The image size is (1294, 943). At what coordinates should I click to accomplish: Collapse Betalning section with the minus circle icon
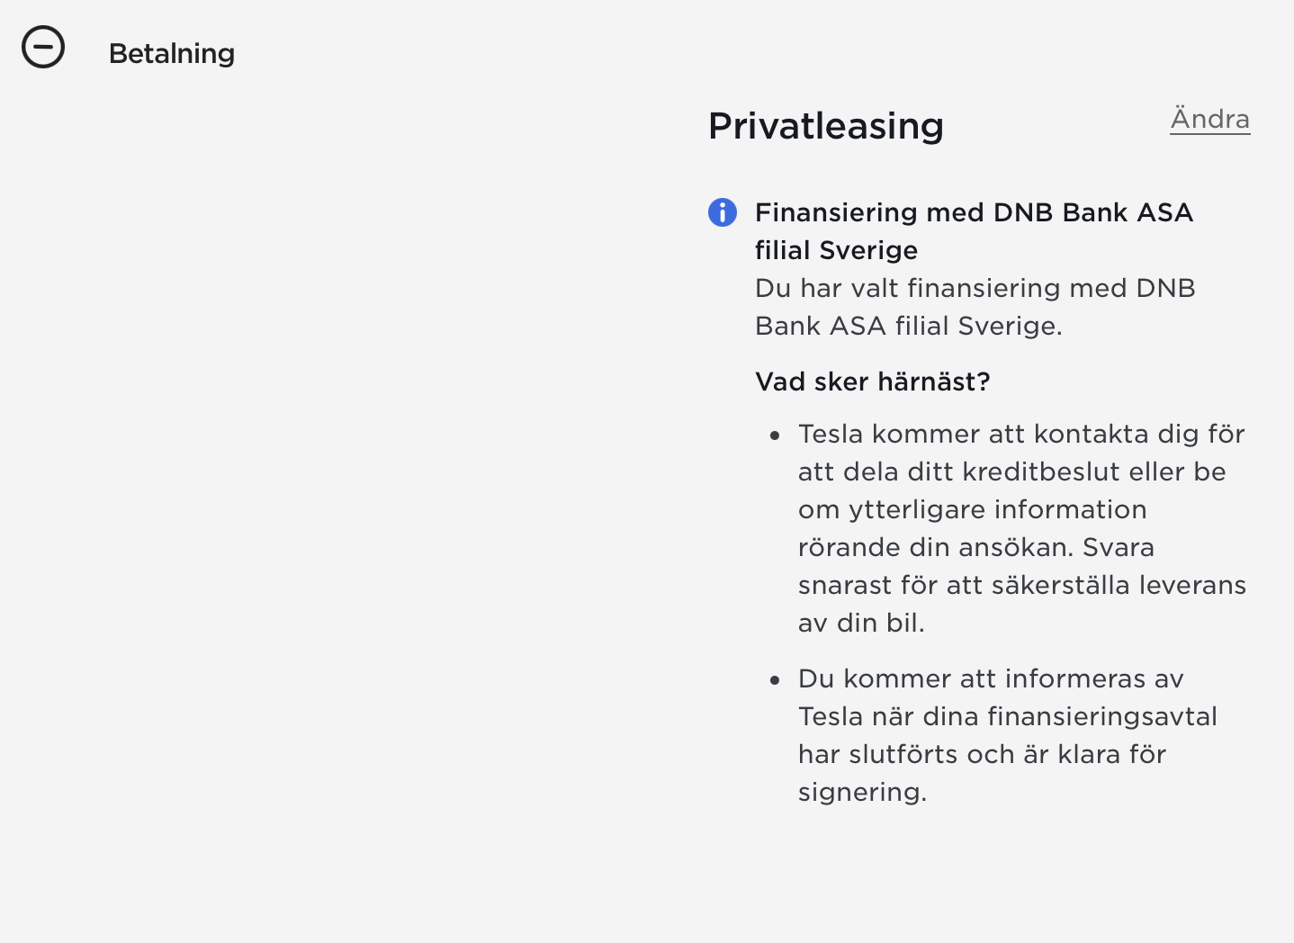pos(43,47)
